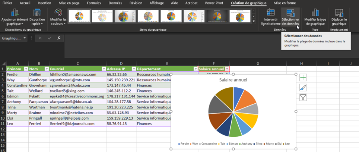This screenshot has height=152, width=359.
Task: Open the Département column filter dropdown
Action: pos(195,69)
